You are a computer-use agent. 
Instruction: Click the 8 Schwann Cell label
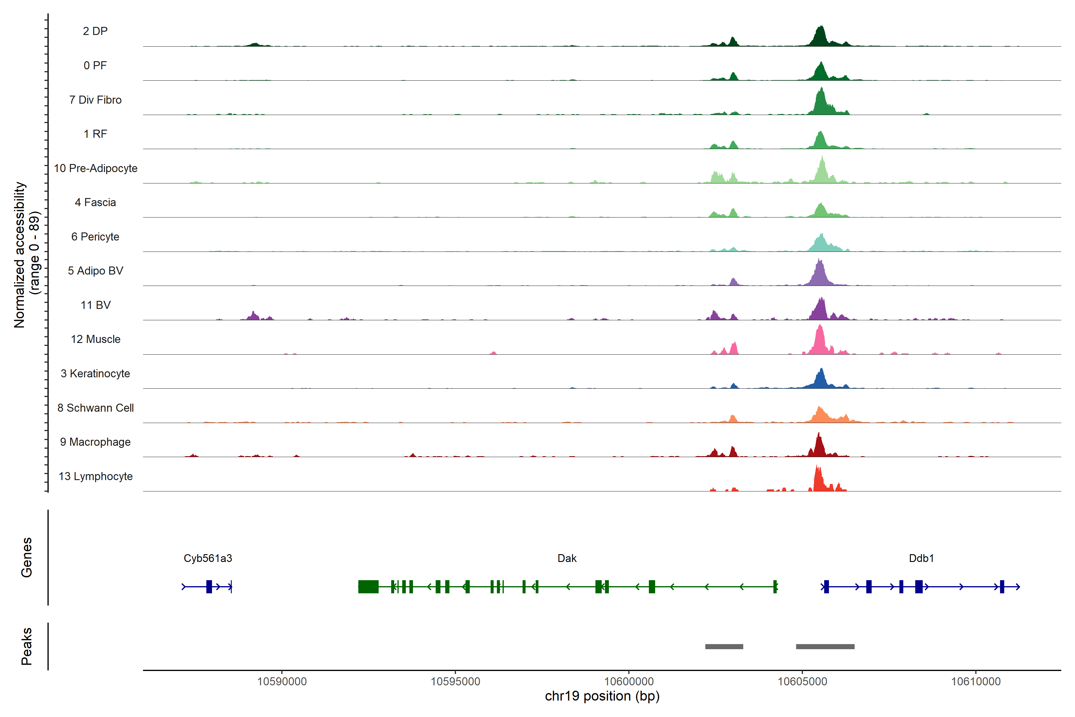(x=96, y=408)
